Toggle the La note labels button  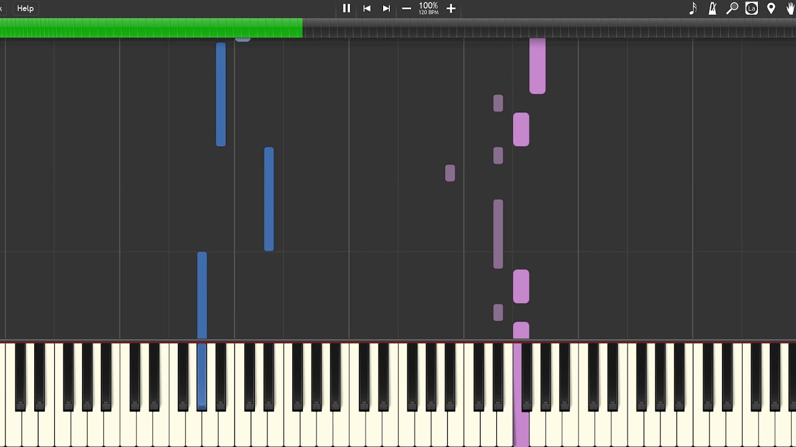click(x=752, y=8)
